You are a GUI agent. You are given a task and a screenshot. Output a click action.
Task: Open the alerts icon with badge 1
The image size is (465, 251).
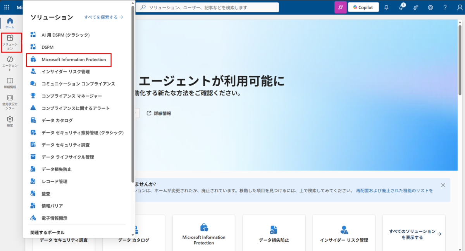(401, 7)
